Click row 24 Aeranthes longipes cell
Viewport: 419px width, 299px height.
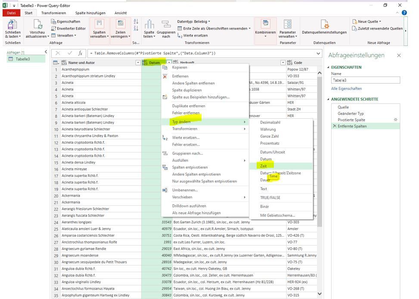click(101, 222)
